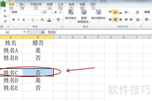152x101 pixels.
Task: Open the fill color dropdown arrow
Action: [45, 20]
